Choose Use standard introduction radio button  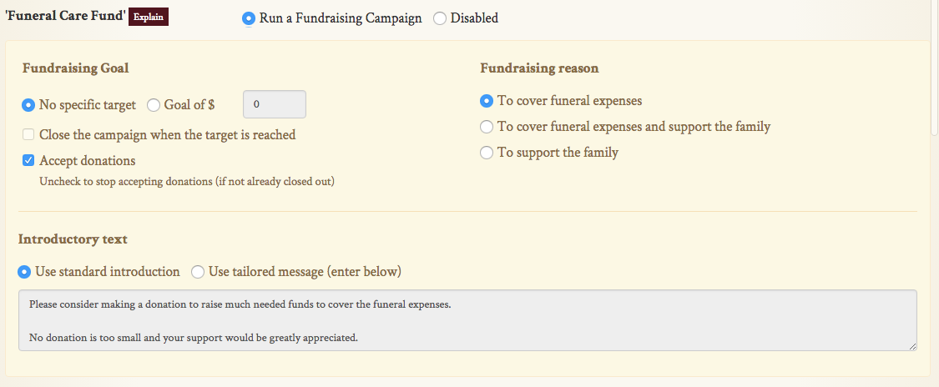[x=25, y=272]
